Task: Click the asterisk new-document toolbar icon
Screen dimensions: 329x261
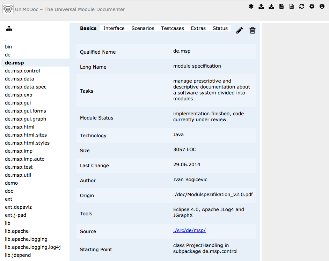Action: 251,6
